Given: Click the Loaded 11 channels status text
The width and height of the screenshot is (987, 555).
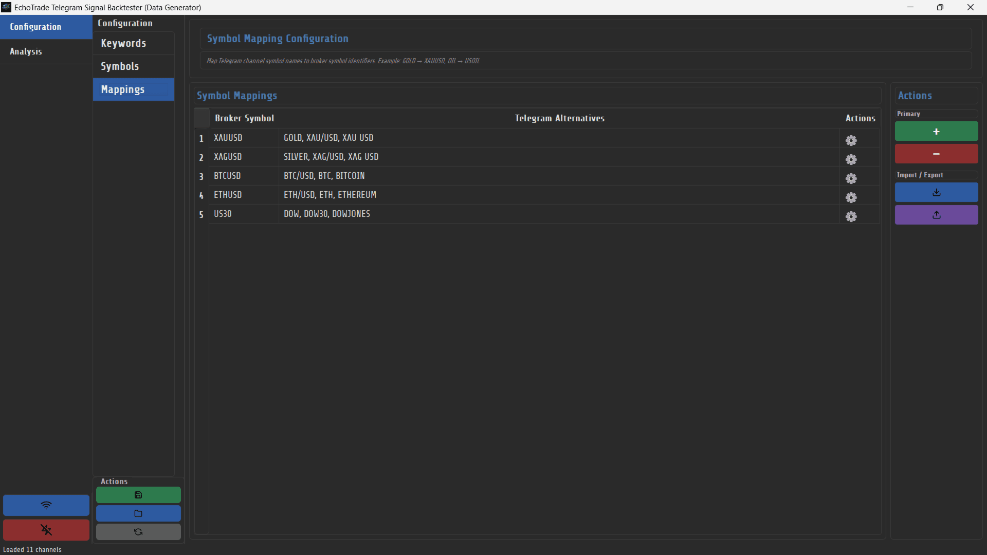Looking at the screenshot, I should pyautogui.click(x=32, y=549).
